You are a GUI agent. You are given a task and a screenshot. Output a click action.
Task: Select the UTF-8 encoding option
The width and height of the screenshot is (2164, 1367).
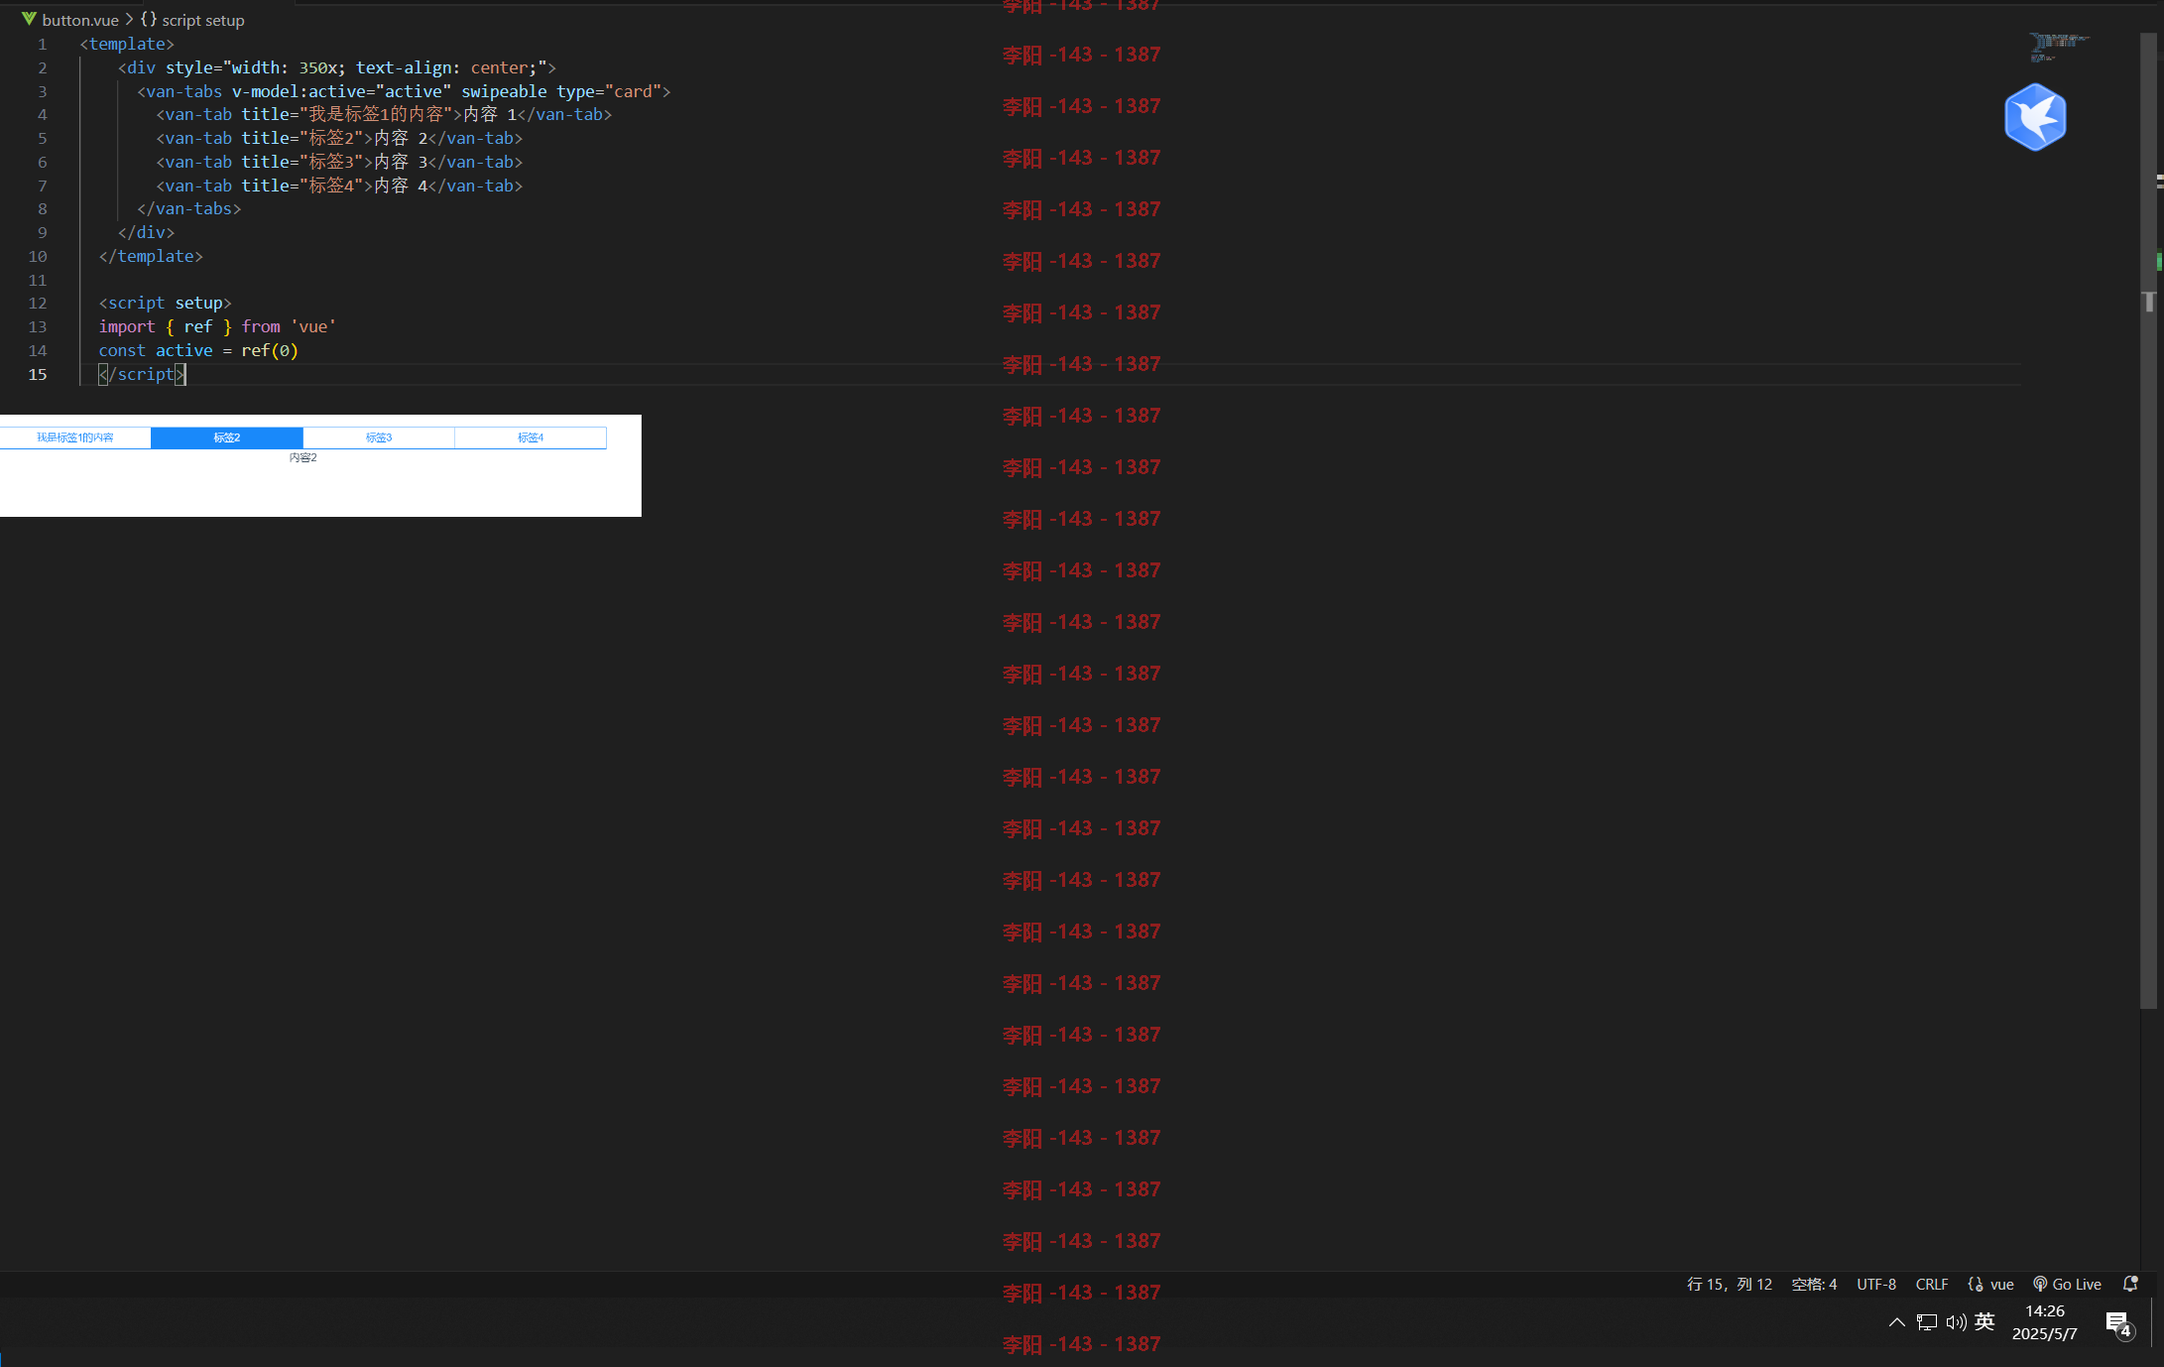1876,1284
